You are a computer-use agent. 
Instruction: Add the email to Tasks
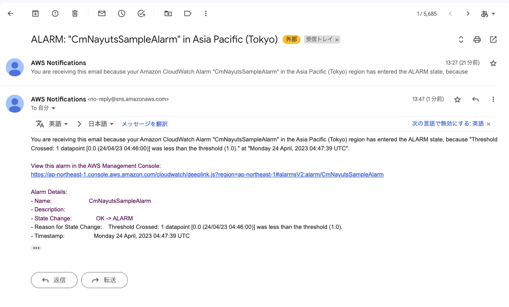(141, 13)
